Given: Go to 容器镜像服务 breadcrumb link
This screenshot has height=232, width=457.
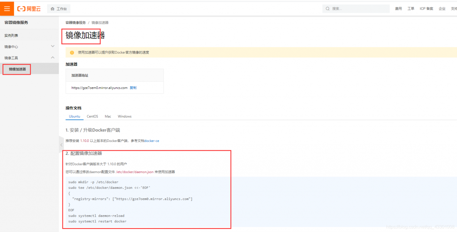Looking at the screenshot, I should pyautogui.click(x=76, y=23).
